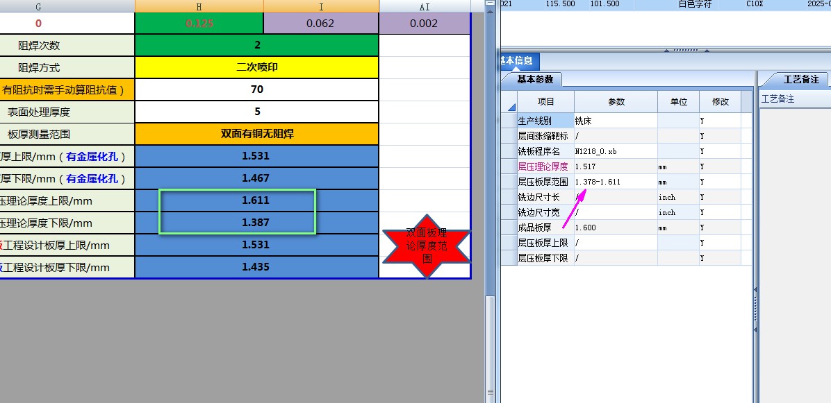
Task: Select the impedance value cell 70
Action: (257, 90)
